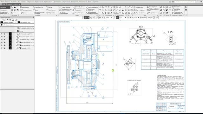203x114 pixels.
Task: Expand the Главный вид в разрезе tree node
Action: click(x=16, y=40)
